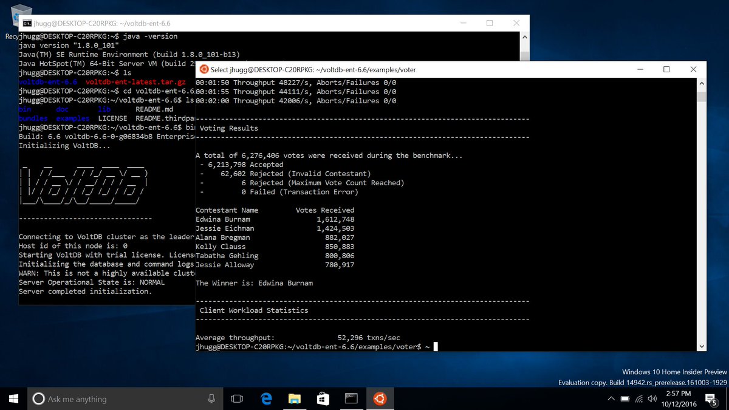
Task: Click the '00:02:00 Throughput 42006/s' line
Action: tap(296, 101)
